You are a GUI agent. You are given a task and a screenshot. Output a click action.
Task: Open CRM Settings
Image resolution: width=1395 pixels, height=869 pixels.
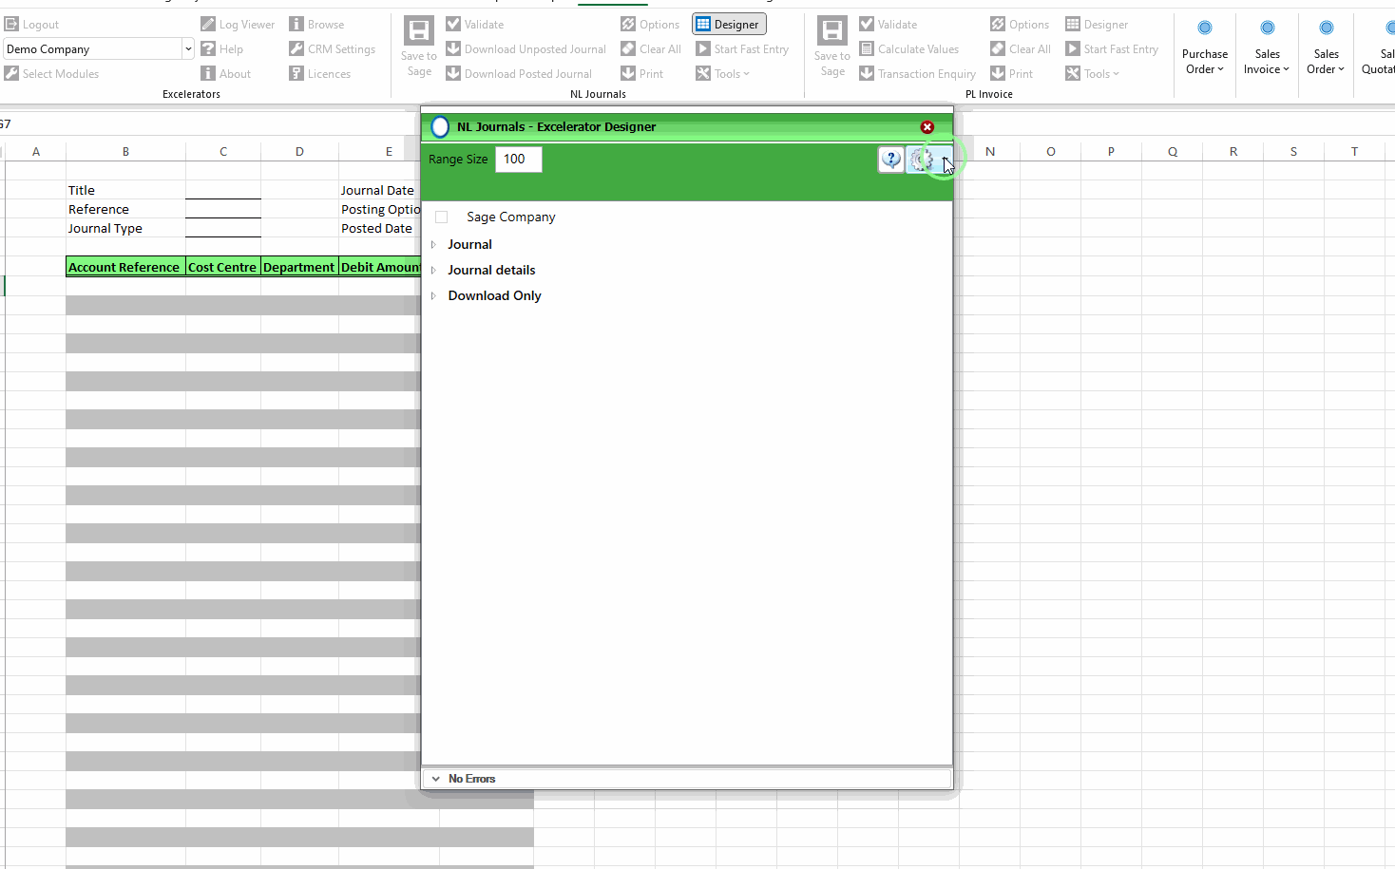[x=332, y=49]
